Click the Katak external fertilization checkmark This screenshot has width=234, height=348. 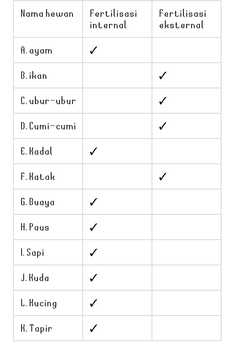coord(162,177)
